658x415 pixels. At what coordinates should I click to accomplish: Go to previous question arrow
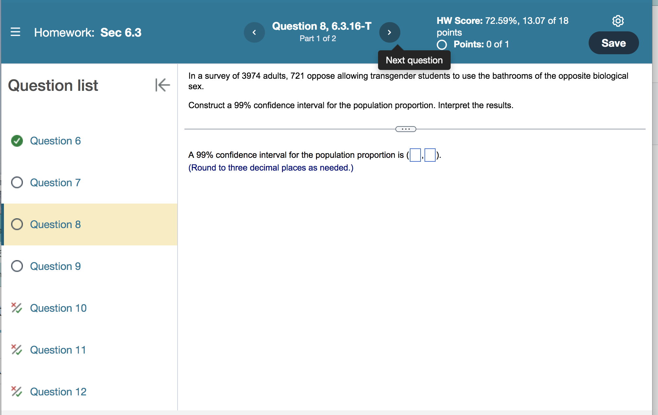[x=254, y=32]
